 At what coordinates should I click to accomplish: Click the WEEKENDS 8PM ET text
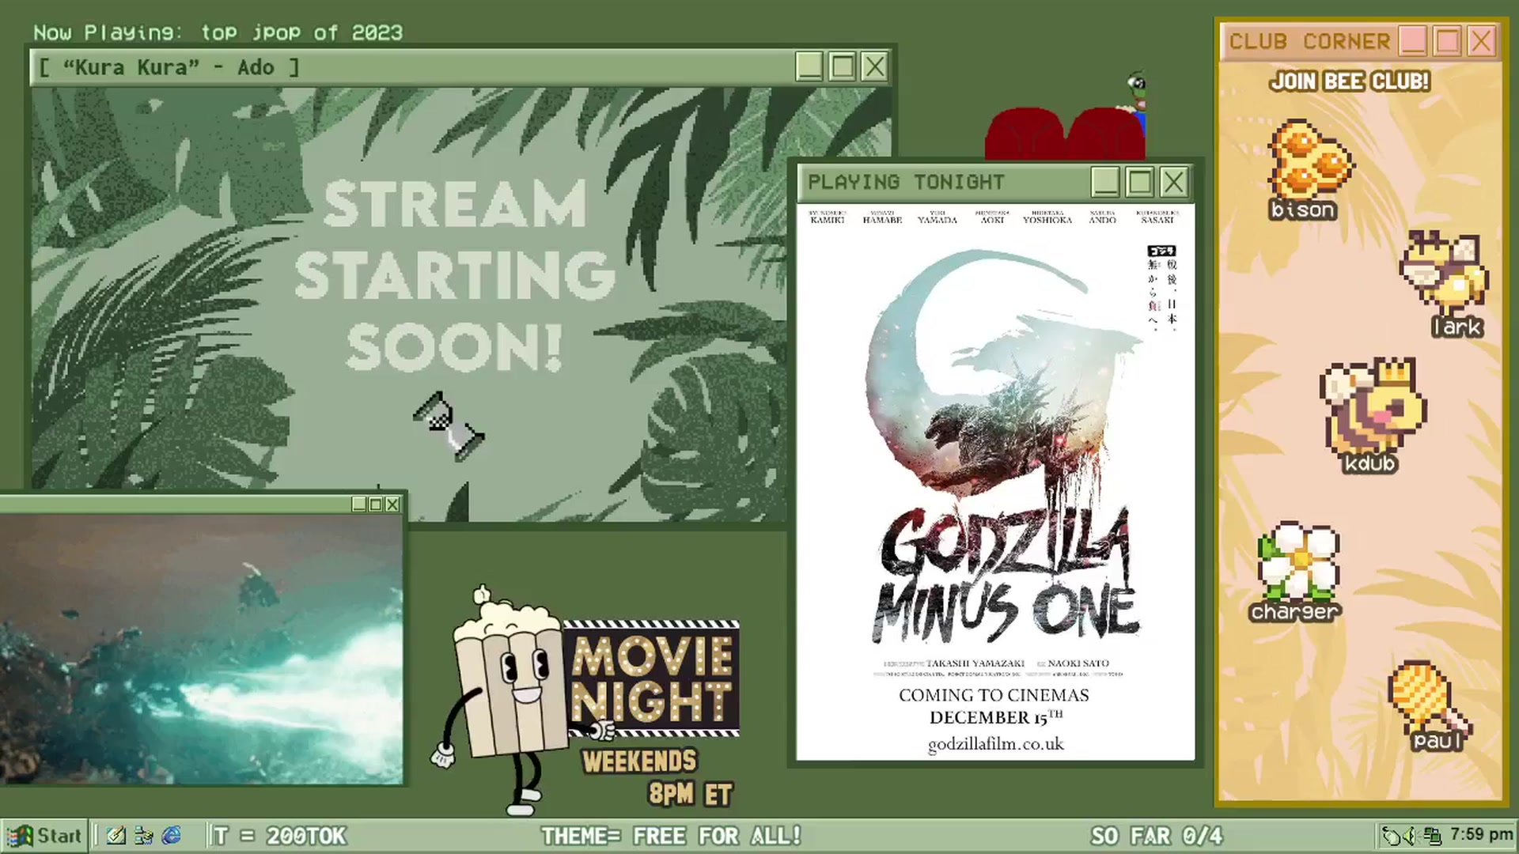pos(658,777)
